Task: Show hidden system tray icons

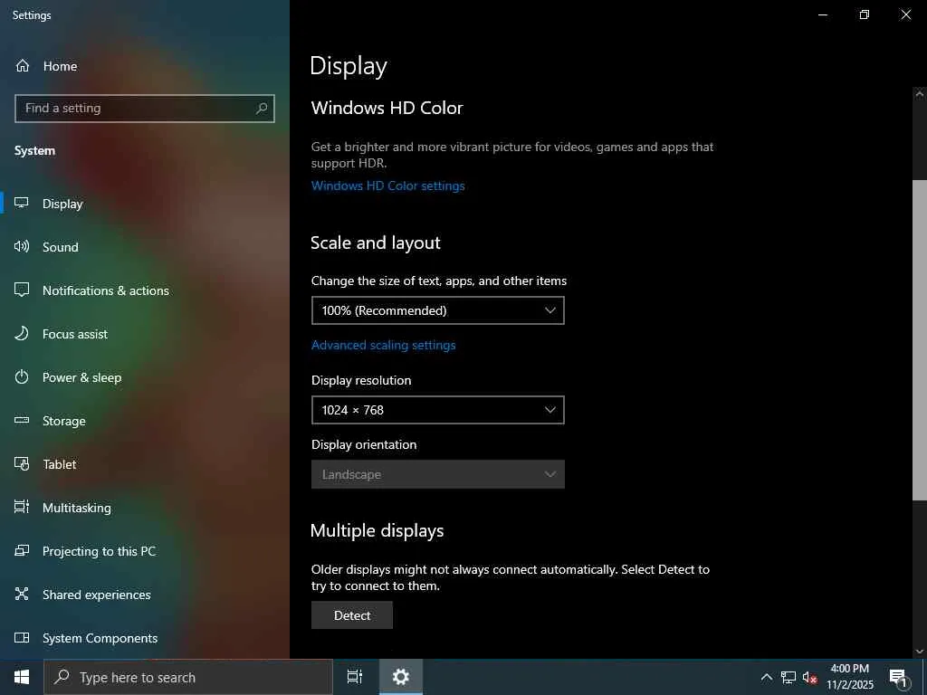Action: coord(766,677)
